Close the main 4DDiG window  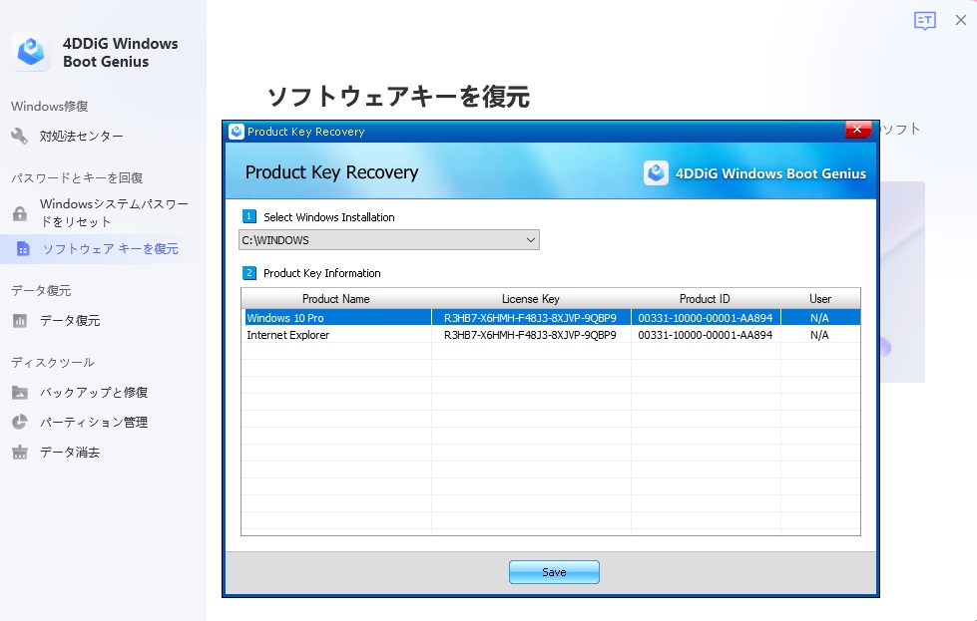(961, 20)
